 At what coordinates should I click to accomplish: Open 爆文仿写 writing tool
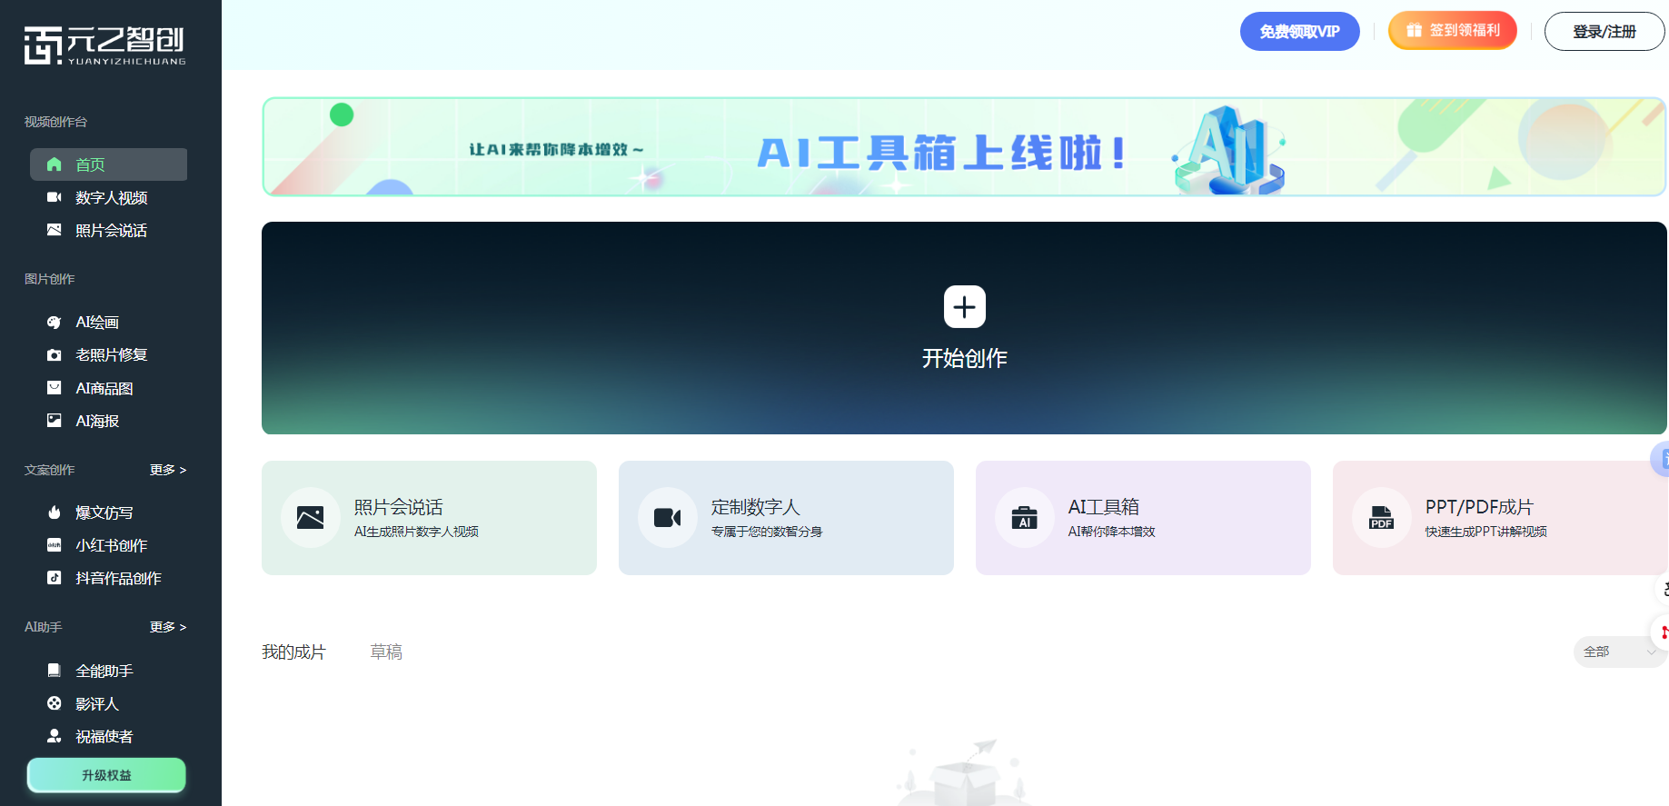coord(104,513)
